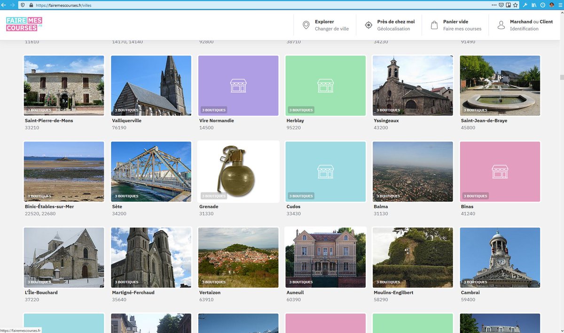Go back with the browser back arrow
Viewport: 564px width, 333px height.
point(4,5)
